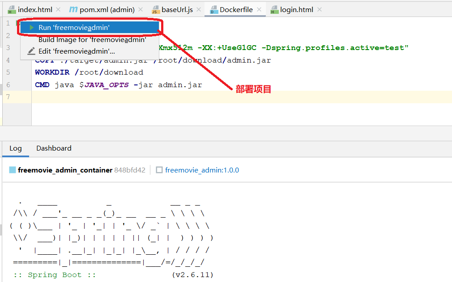Close the baseUrl.js editor tab

click(x=200, y=10)
